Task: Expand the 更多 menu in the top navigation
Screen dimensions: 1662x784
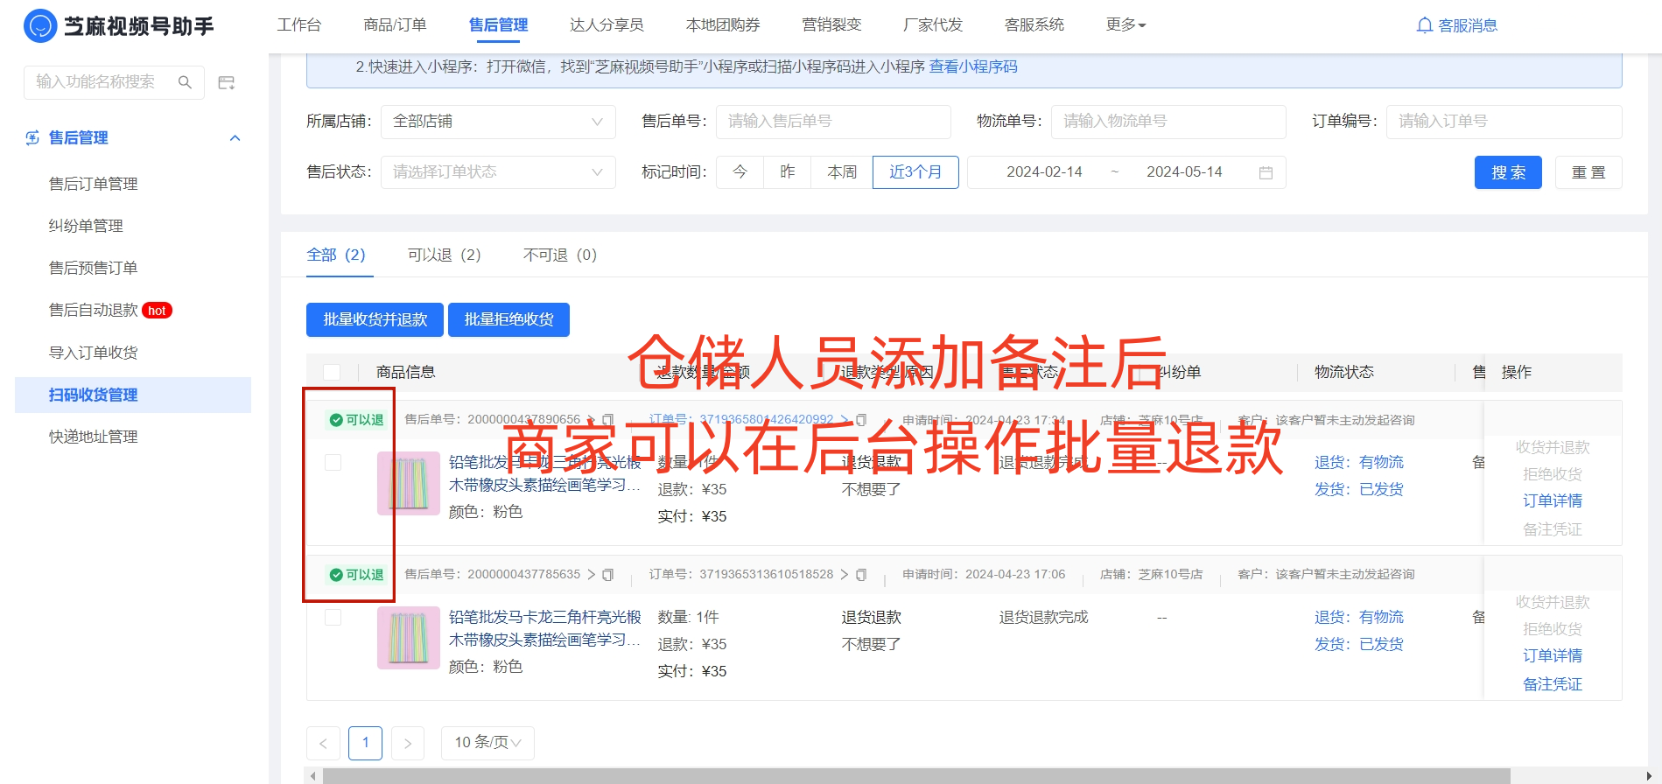Action: coord(1126,24)
